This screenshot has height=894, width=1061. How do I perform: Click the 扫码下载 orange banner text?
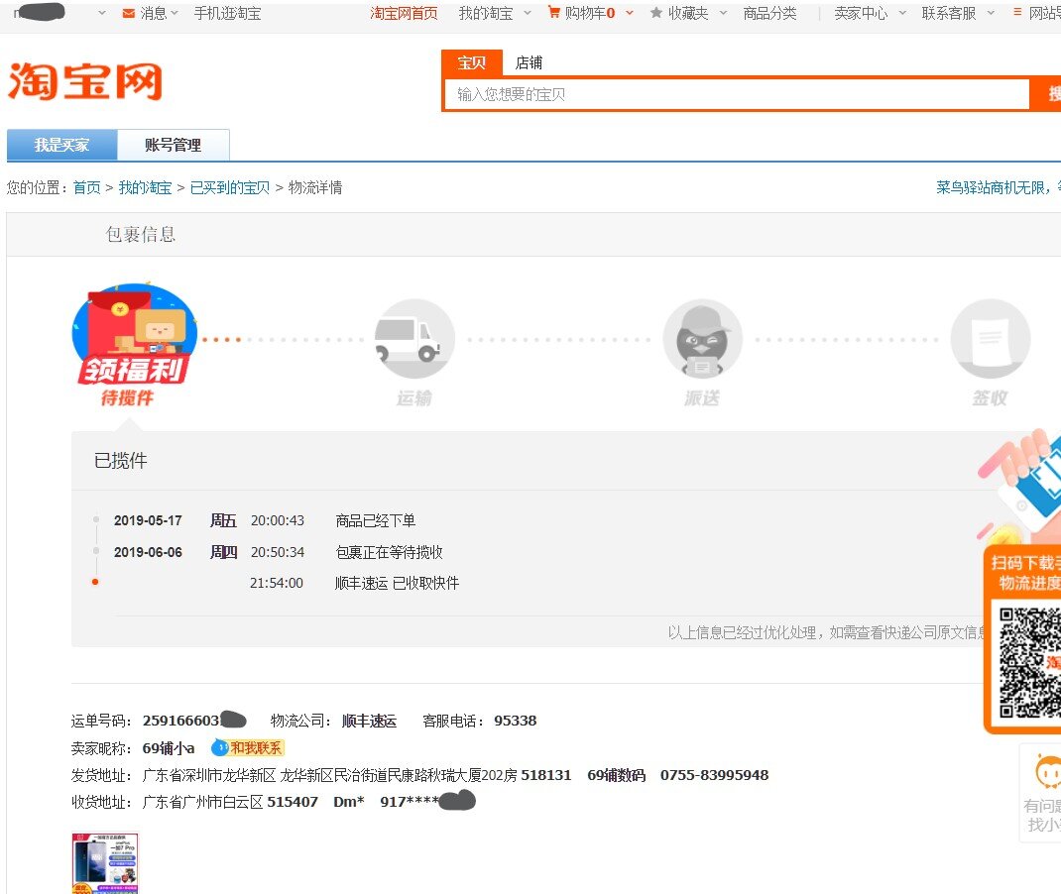click(x=1026, y=572)
